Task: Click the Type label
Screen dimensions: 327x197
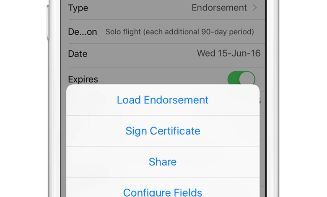Action: pyautogui.click(x=78, y=8)
